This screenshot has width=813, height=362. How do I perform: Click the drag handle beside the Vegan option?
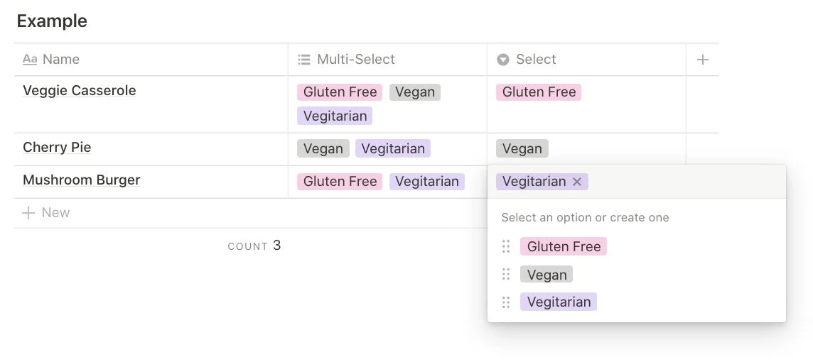coord(506,275)
